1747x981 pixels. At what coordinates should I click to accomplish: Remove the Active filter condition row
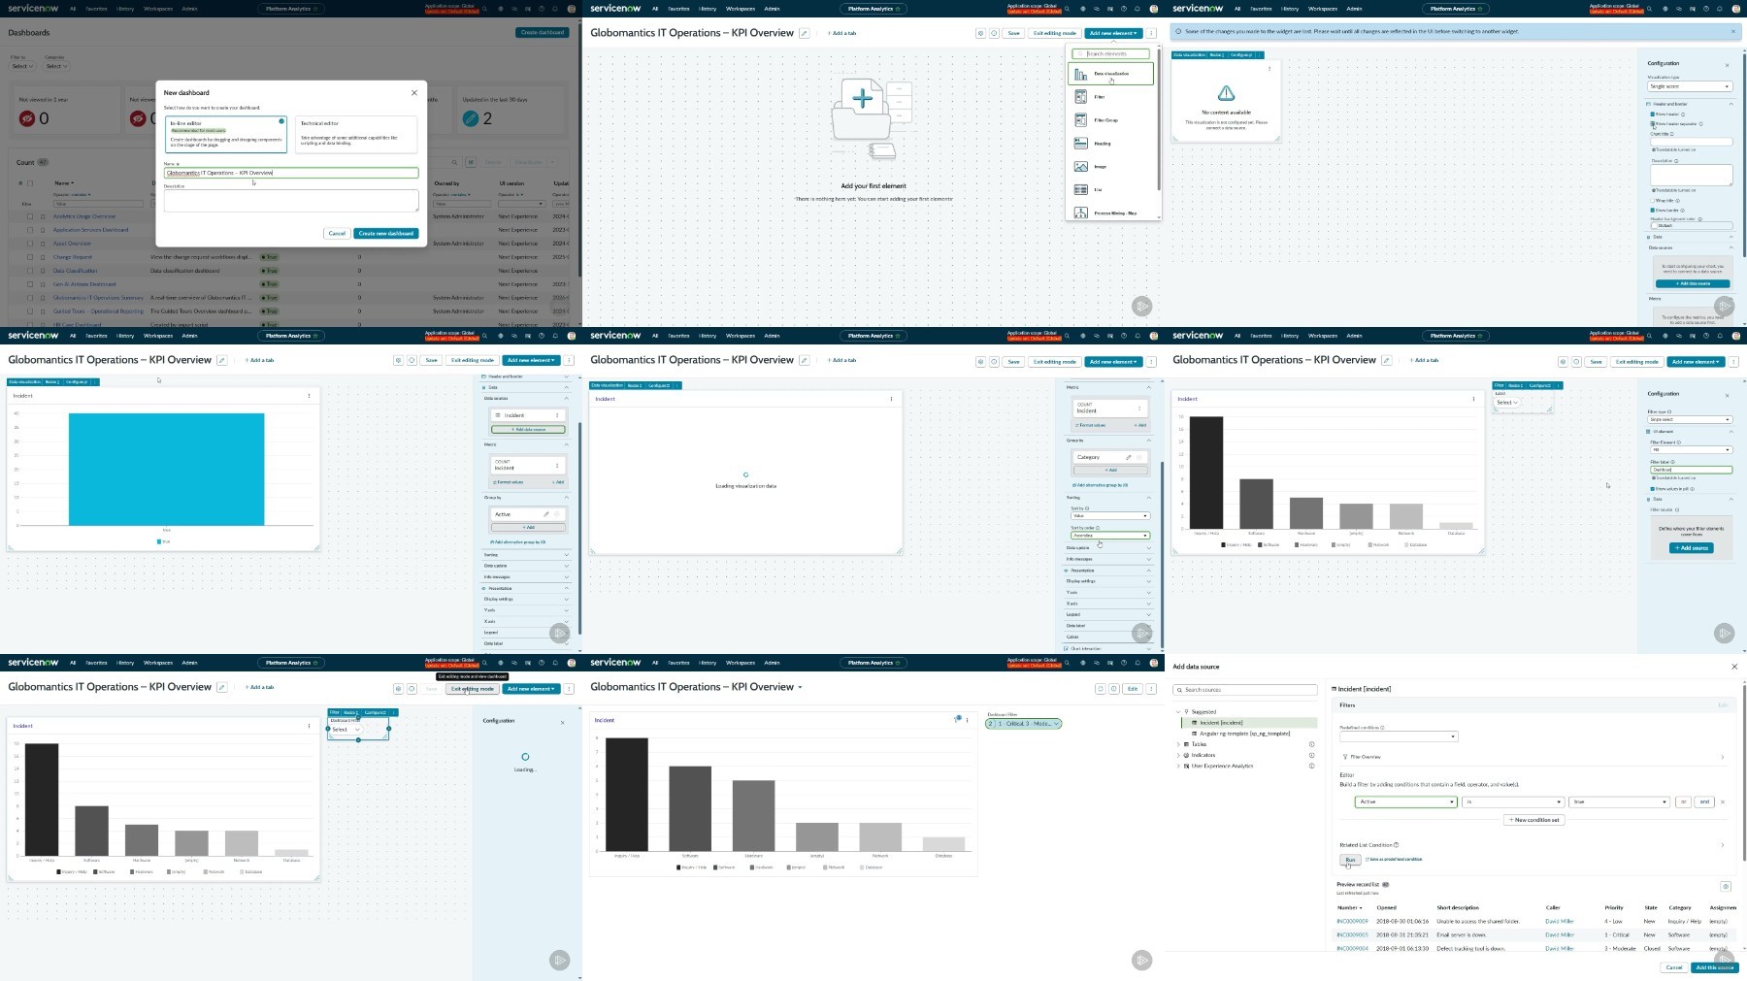click(1723, 801)
